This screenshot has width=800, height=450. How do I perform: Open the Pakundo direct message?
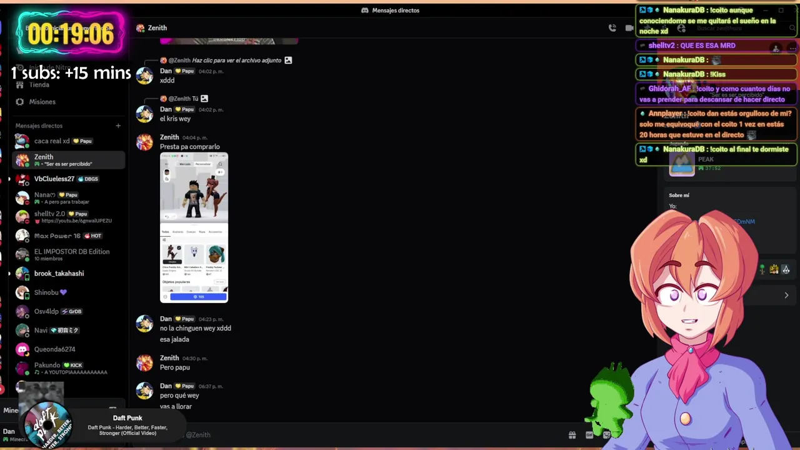(x=69, y=368)
